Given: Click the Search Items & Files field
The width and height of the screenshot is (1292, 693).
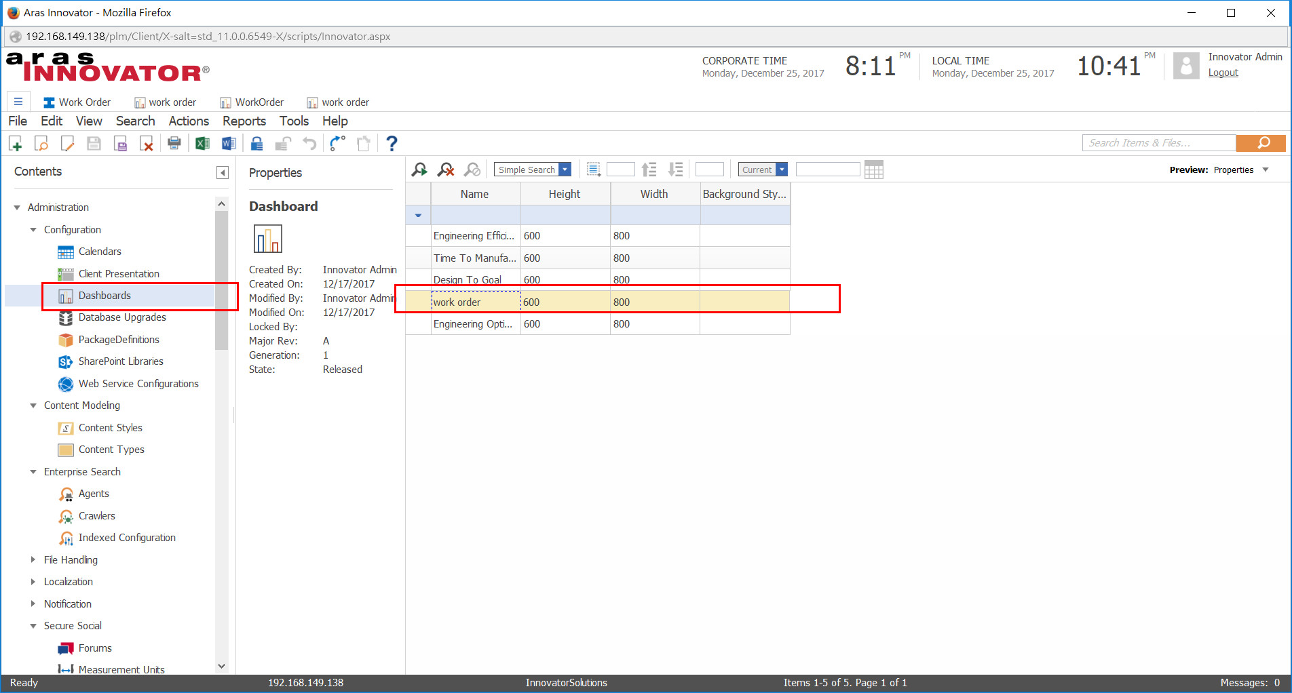Looking at the screenshot, I should [x=1159, y=143].
